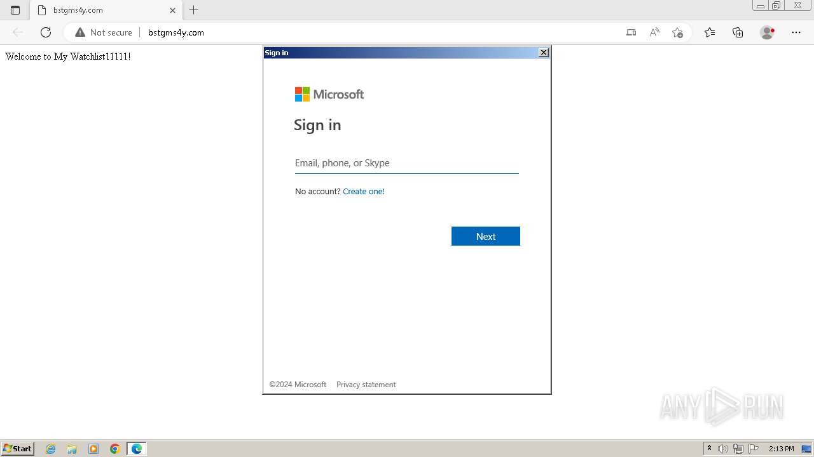Screen dimensions: 814x457
Task: Close the Sign in dialog
Action: point(544,53)
